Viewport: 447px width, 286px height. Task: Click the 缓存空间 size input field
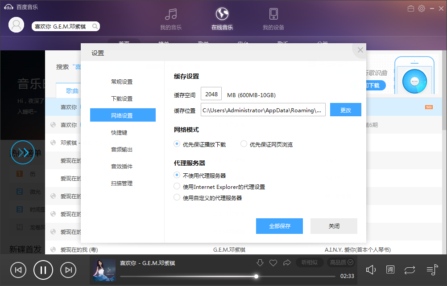211,94
